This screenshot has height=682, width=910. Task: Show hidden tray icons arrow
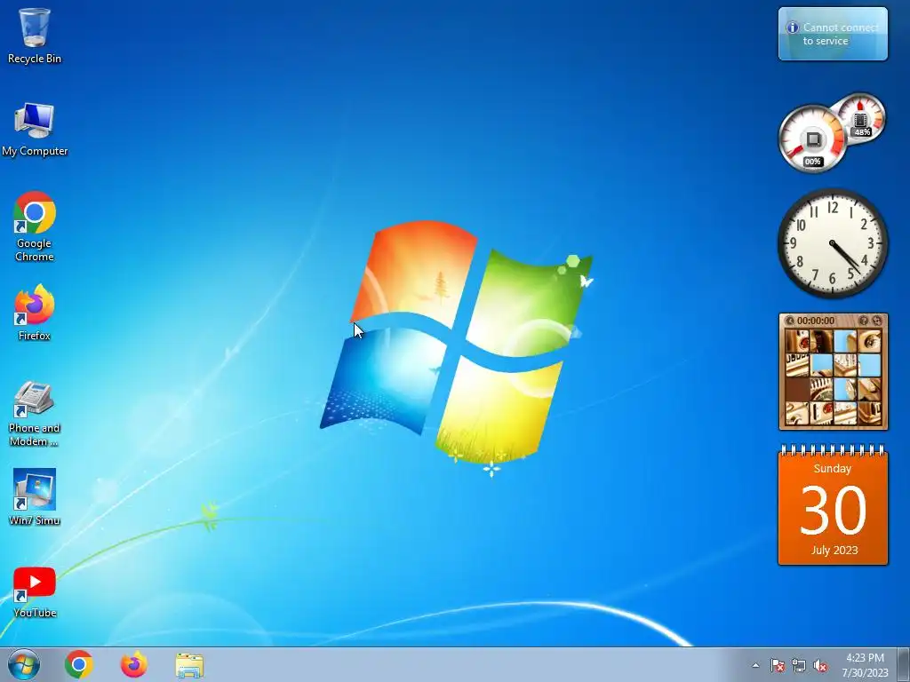tap(755, 666)
